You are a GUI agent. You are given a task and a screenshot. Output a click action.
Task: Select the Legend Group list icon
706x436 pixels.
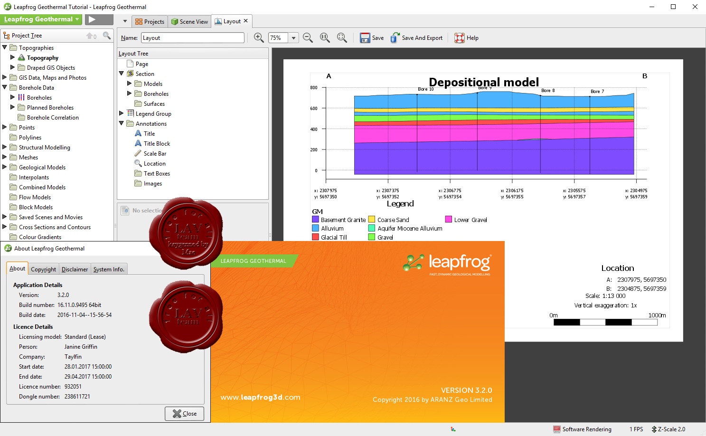pos(130,113)
